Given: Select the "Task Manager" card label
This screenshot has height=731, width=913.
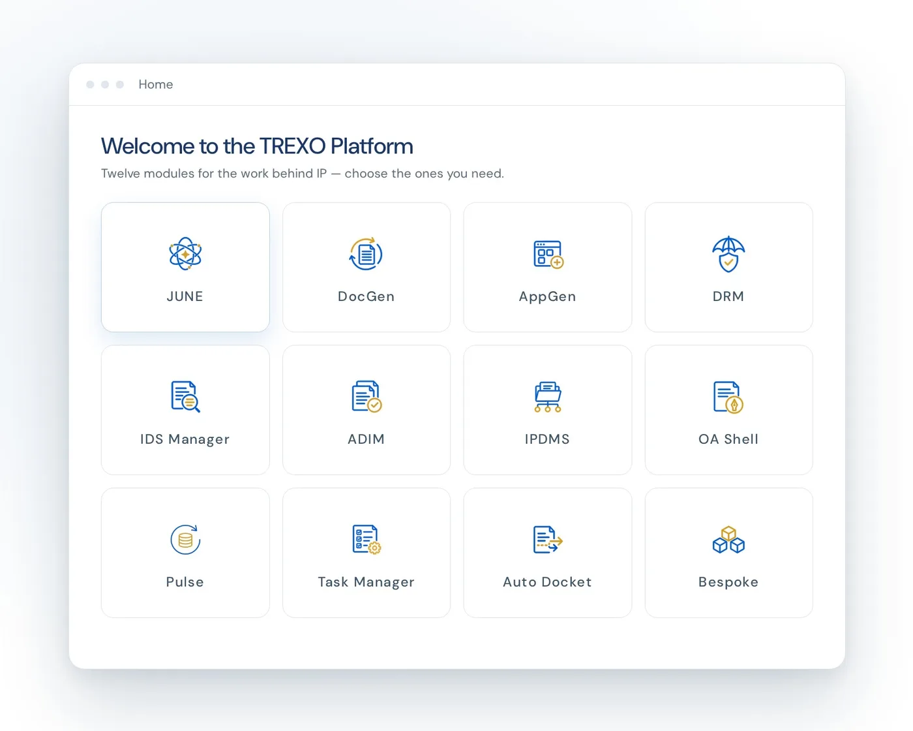Looking at the screenshot, I should 367,582.
